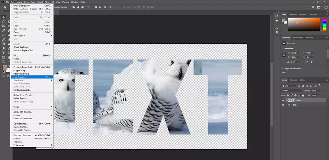This screenshot has width=329, height=160.
Task: Click the align horizontal centers icon
Action: pyautogui.click(x=78, y=7)
